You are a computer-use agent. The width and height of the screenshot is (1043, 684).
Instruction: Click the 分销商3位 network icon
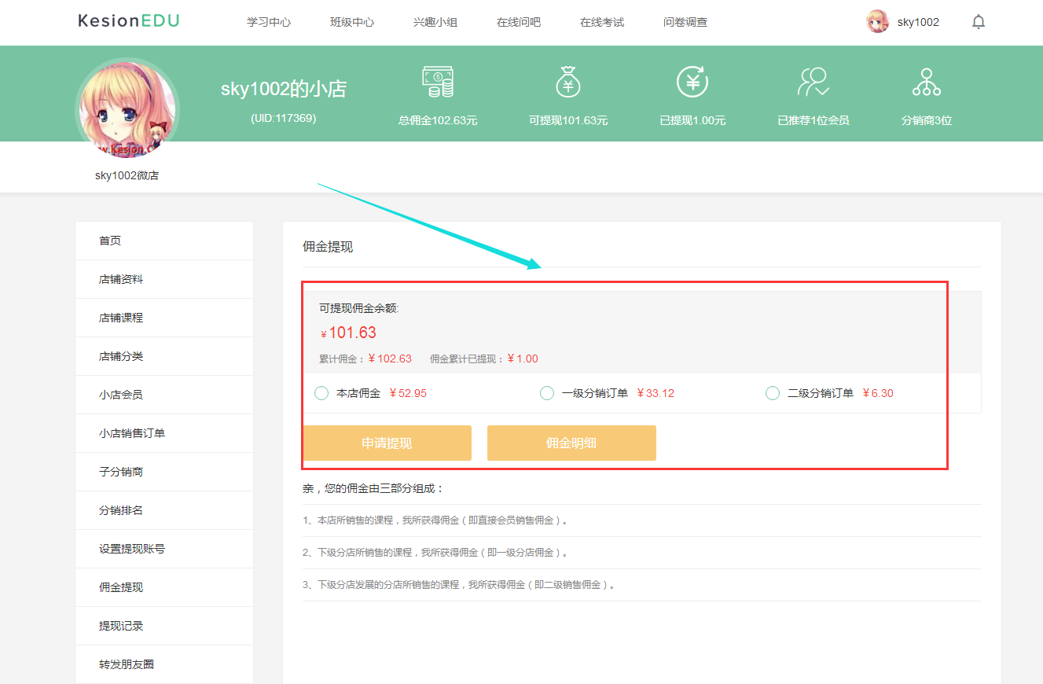[x=927, y=81]
